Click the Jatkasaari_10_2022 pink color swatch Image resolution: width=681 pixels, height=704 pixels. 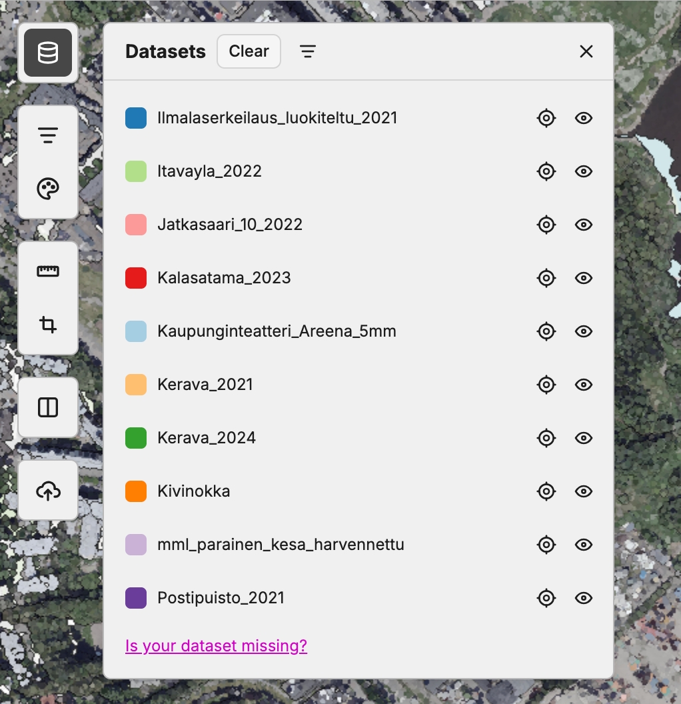click(x=136, y=225)
